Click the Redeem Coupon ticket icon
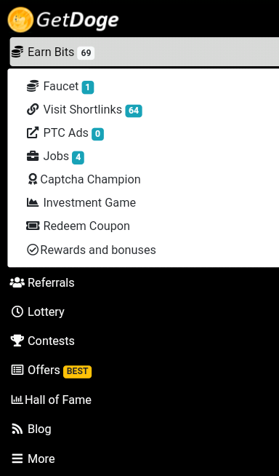 click(33, 226)
